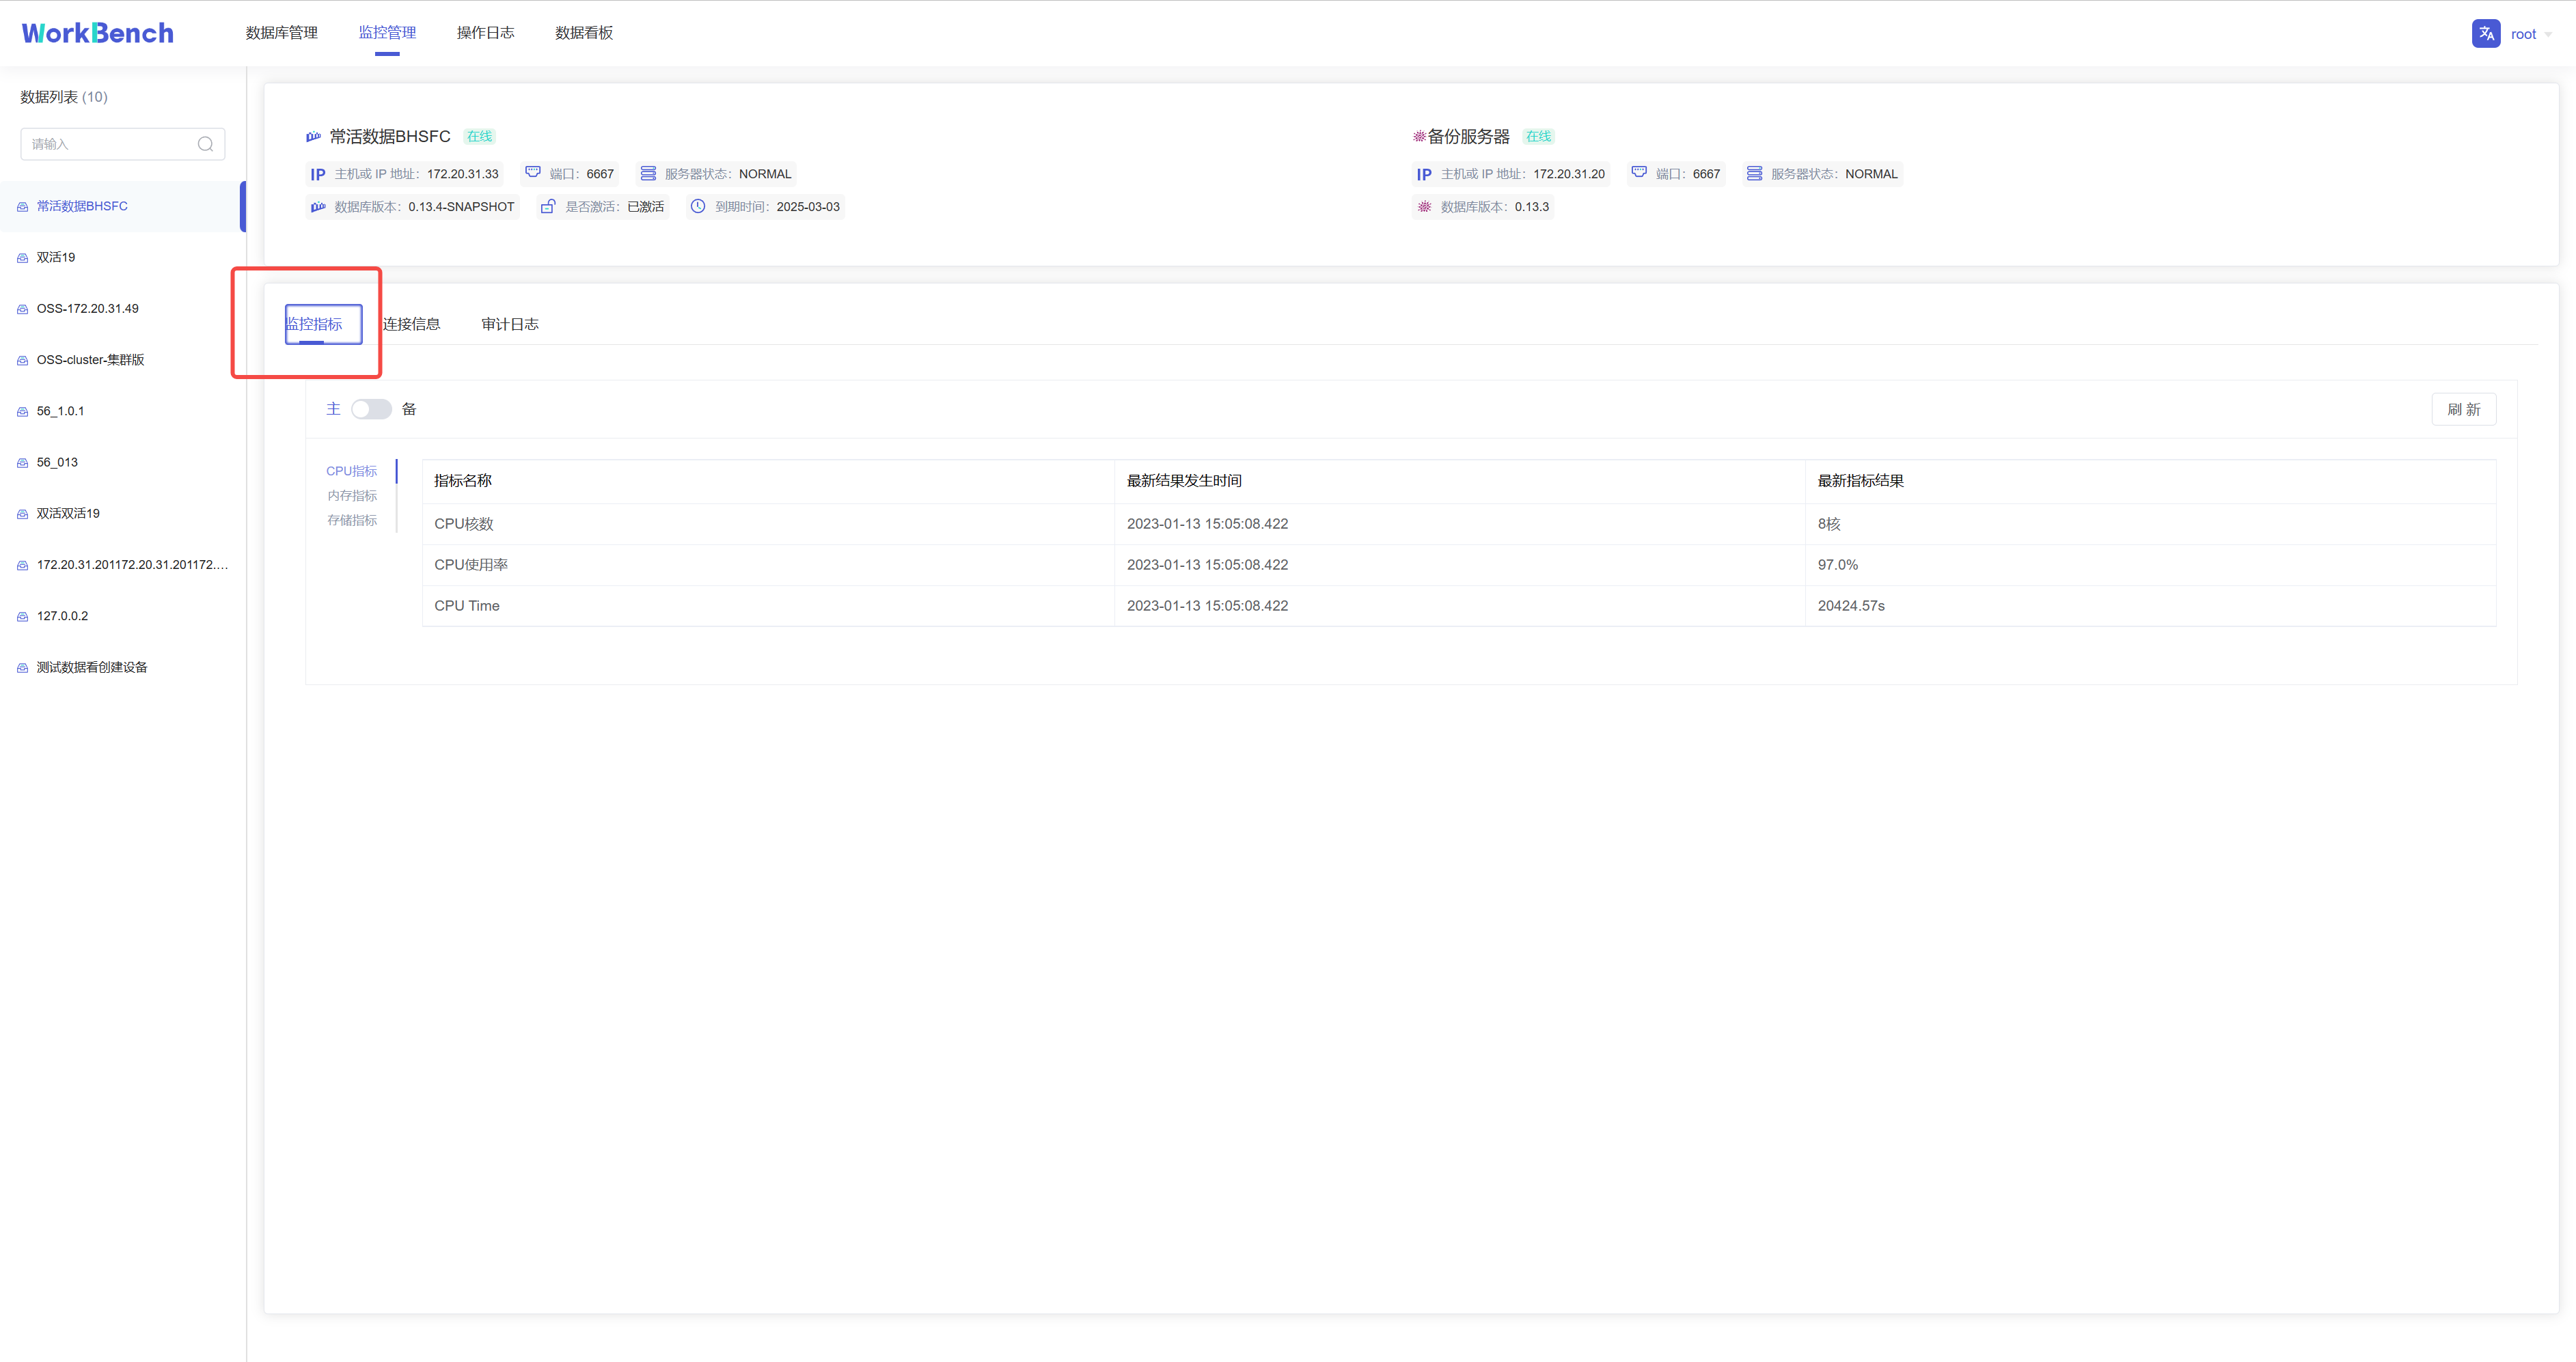
Task: Click the clock icon before 到期时间
Action: click(697, 206)
